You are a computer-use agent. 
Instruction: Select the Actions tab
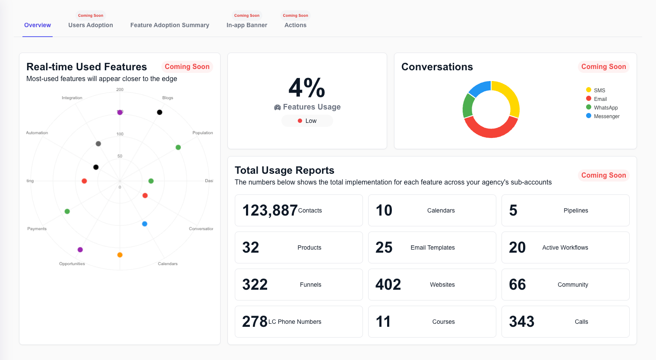point(296,25)
